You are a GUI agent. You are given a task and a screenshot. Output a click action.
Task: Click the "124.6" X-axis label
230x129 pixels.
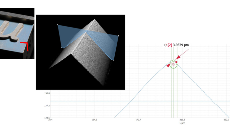pos(94,120)
